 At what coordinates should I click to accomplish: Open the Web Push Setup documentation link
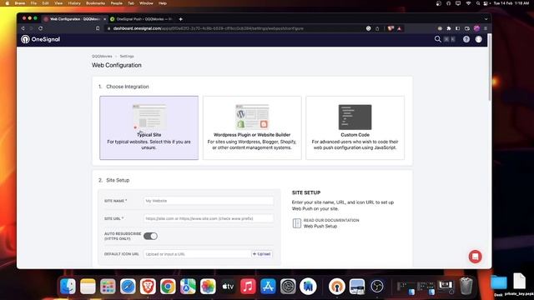(x=320, y=226)
